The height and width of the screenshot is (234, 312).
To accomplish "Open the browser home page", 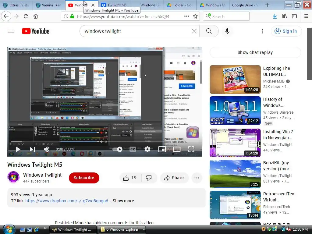I will tap(36, 16).
